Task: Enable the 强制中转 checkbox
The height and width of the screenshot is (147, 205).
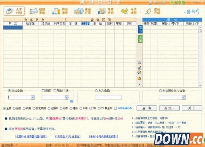Action: pyautogui.click(x=55, y=90)
